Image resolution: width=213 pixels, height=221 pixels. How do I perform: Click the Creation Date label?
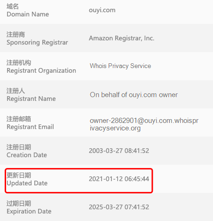tap(27, 155)
